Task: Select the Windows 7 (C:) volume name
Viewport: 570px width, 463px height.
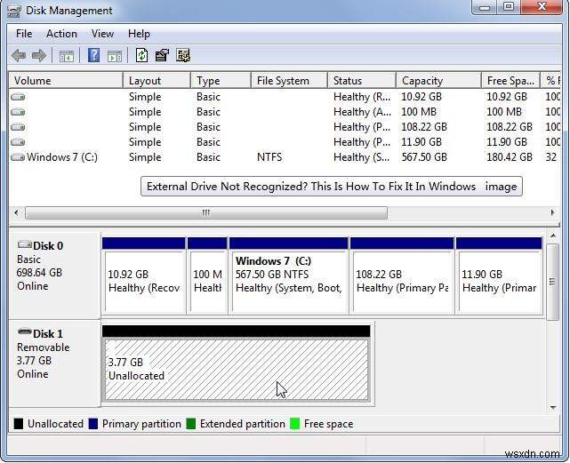Action: click(62, 157)
